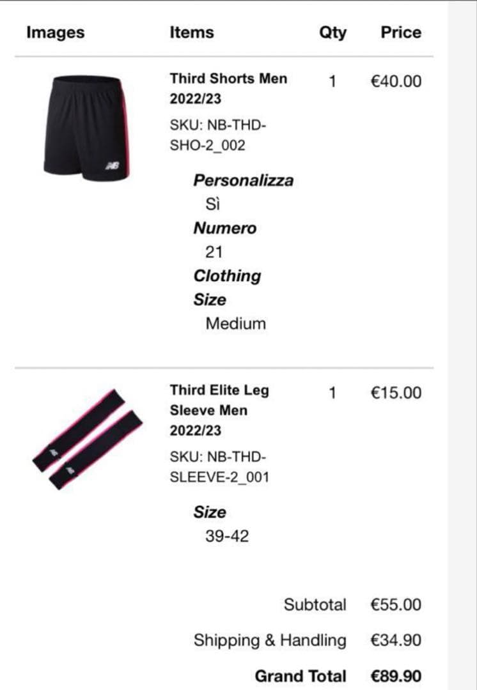
Task: Click the Numero value 21
Action: click(214, 252)
